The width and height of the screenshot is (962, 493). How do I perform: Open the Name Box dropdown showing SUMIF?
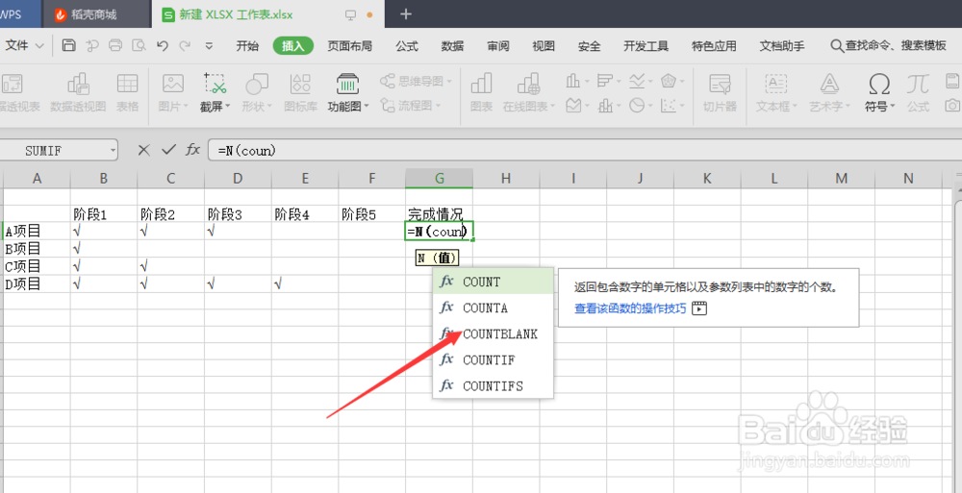(113, 150)
